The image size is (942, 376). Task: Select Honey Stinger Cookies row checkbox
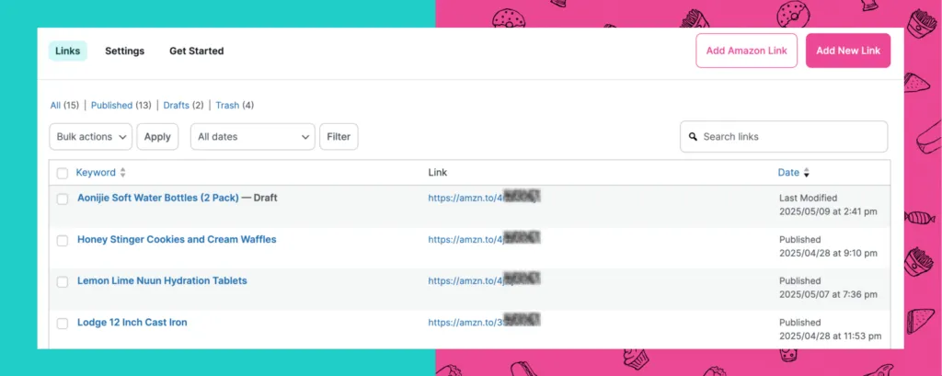click(x=63, y=241)
